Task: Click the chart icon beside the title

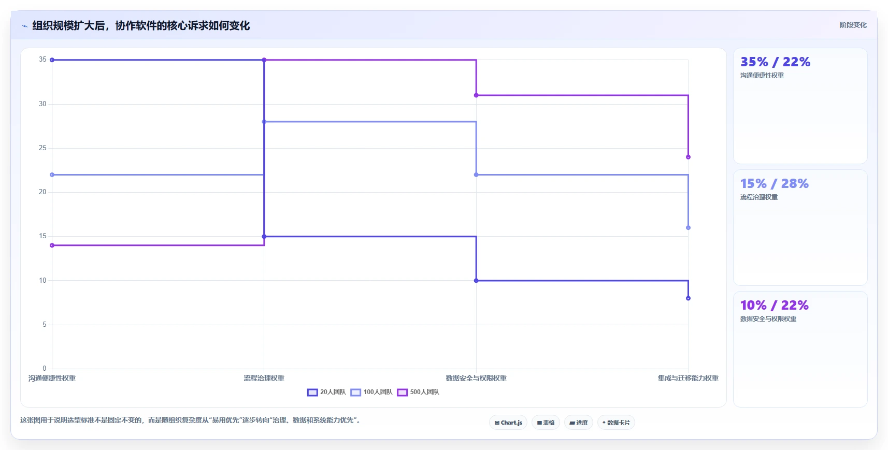Action: (24, 26)
